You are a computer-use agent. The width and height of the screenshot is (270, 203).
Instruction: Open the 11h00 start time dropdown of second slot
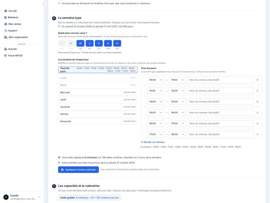tap(155, 91)
